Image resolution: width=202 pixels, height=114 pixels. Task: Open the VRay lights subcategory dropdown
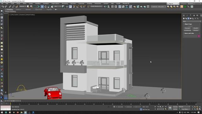192,22
